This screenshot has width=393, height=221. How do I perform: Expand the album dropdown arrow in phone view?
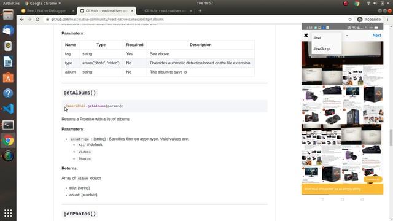pyautogui.click(x=347, y=36)
